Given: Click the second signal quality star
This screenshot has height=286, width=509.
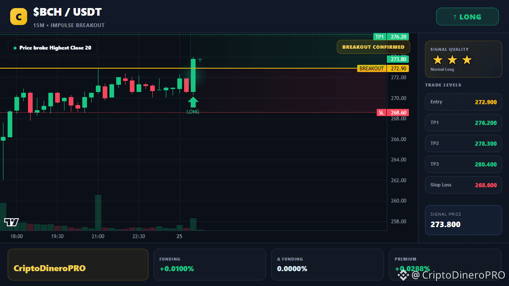Looking at the screenshot, I should 452,60.
